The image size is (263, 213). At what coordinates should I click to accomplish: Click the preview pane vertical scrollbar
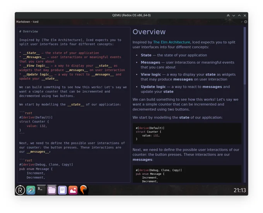[245, 56]
